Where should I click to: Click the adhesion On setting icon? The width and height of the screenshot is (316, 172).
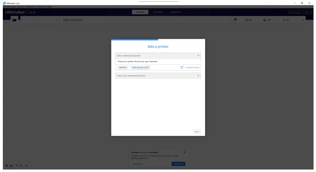tap(284, 20)
